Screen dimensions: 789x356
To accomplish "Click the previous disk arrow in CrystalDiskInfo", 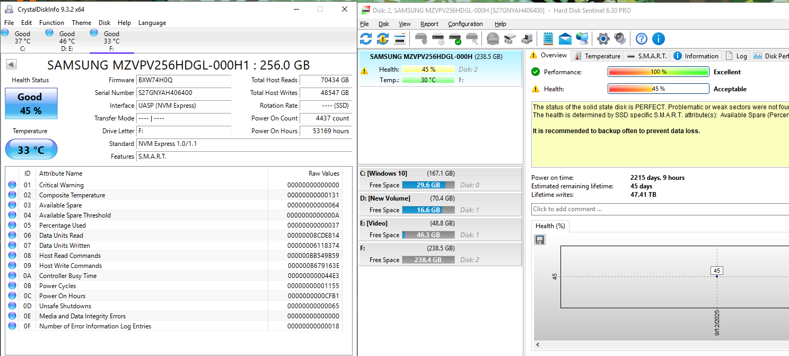I will [x=11, y=65].
